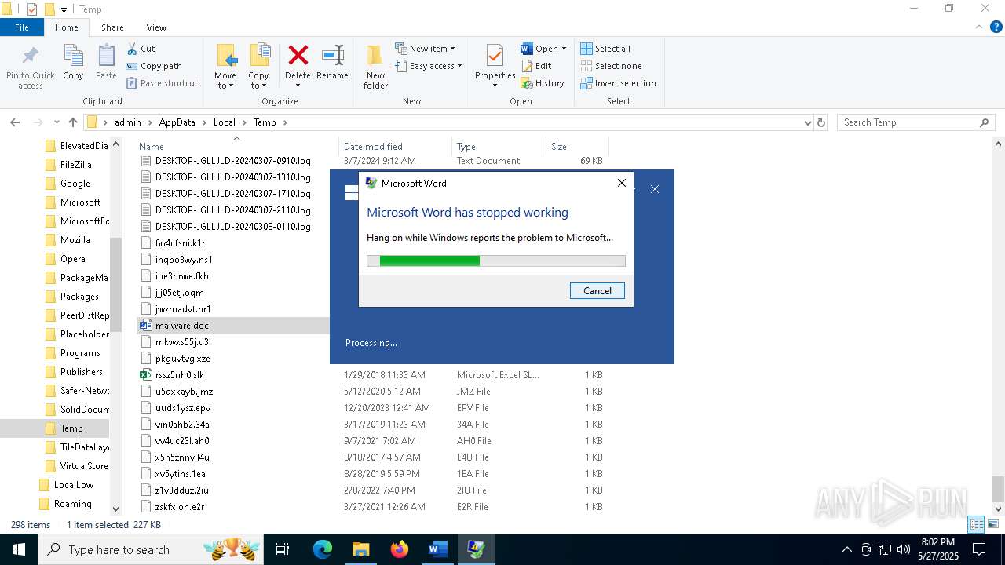This screenshot has width=1005, height=565.
Task: Cancel the Word error reporting dialog
Action: pos(597,290)
